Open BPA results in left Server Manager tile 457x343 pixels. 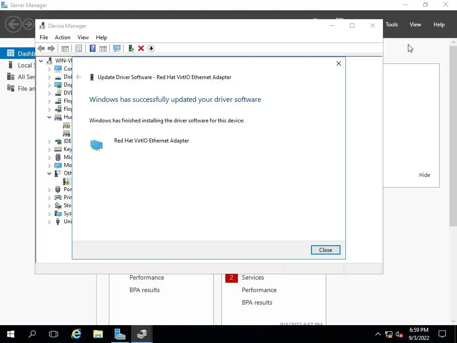145,290
